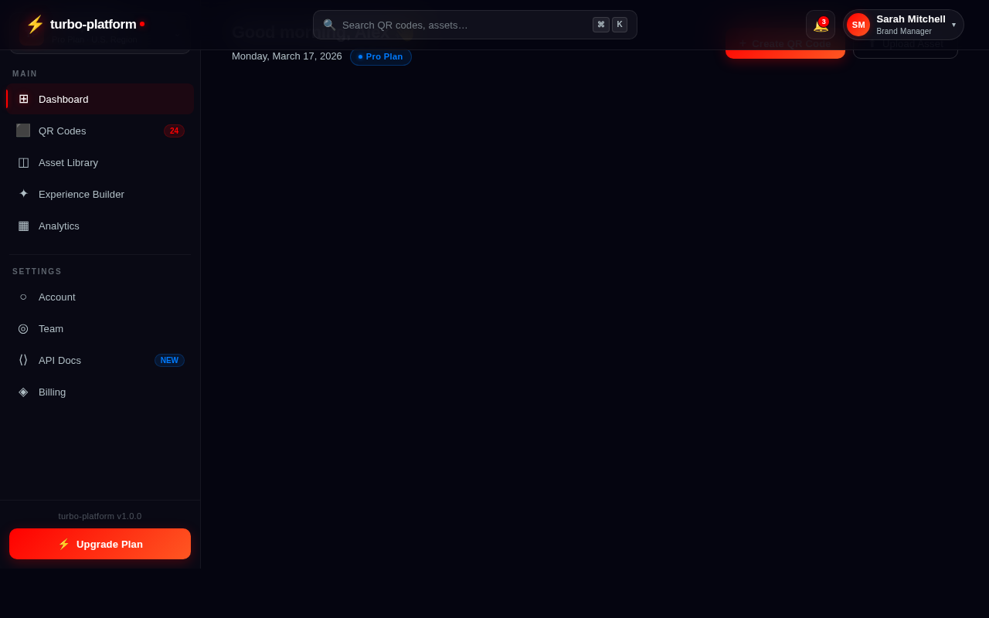This screenshot has width=989, height=618.
Task: Click the Asset Library icon
Action: tap(23, 162)
